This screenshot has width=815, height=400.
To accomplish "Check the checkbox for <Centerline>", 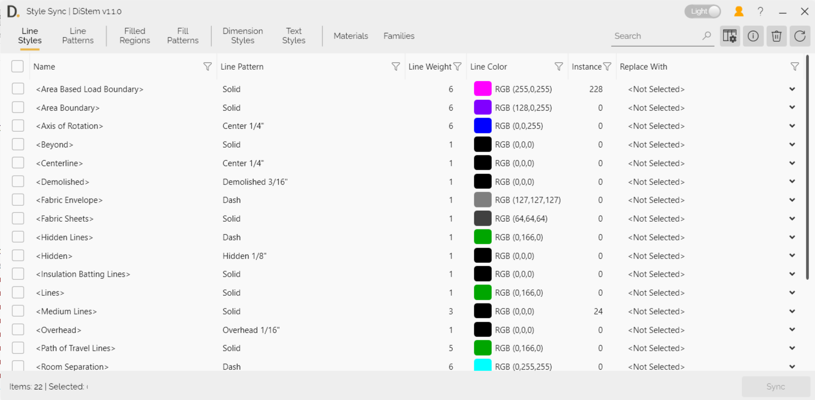I will (x=17, y=162).
